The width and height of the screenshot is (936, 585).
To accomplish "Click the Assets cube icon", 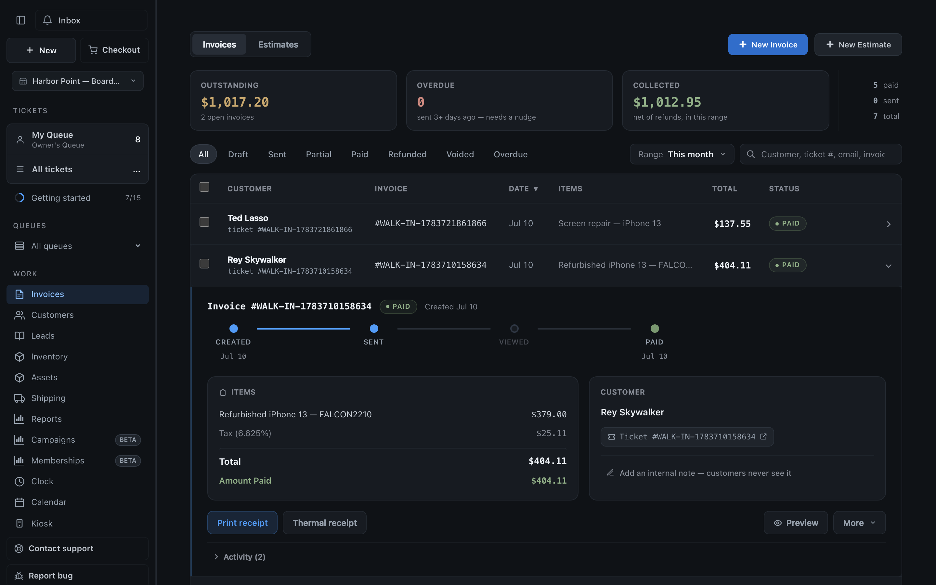I will click(19, 378).
